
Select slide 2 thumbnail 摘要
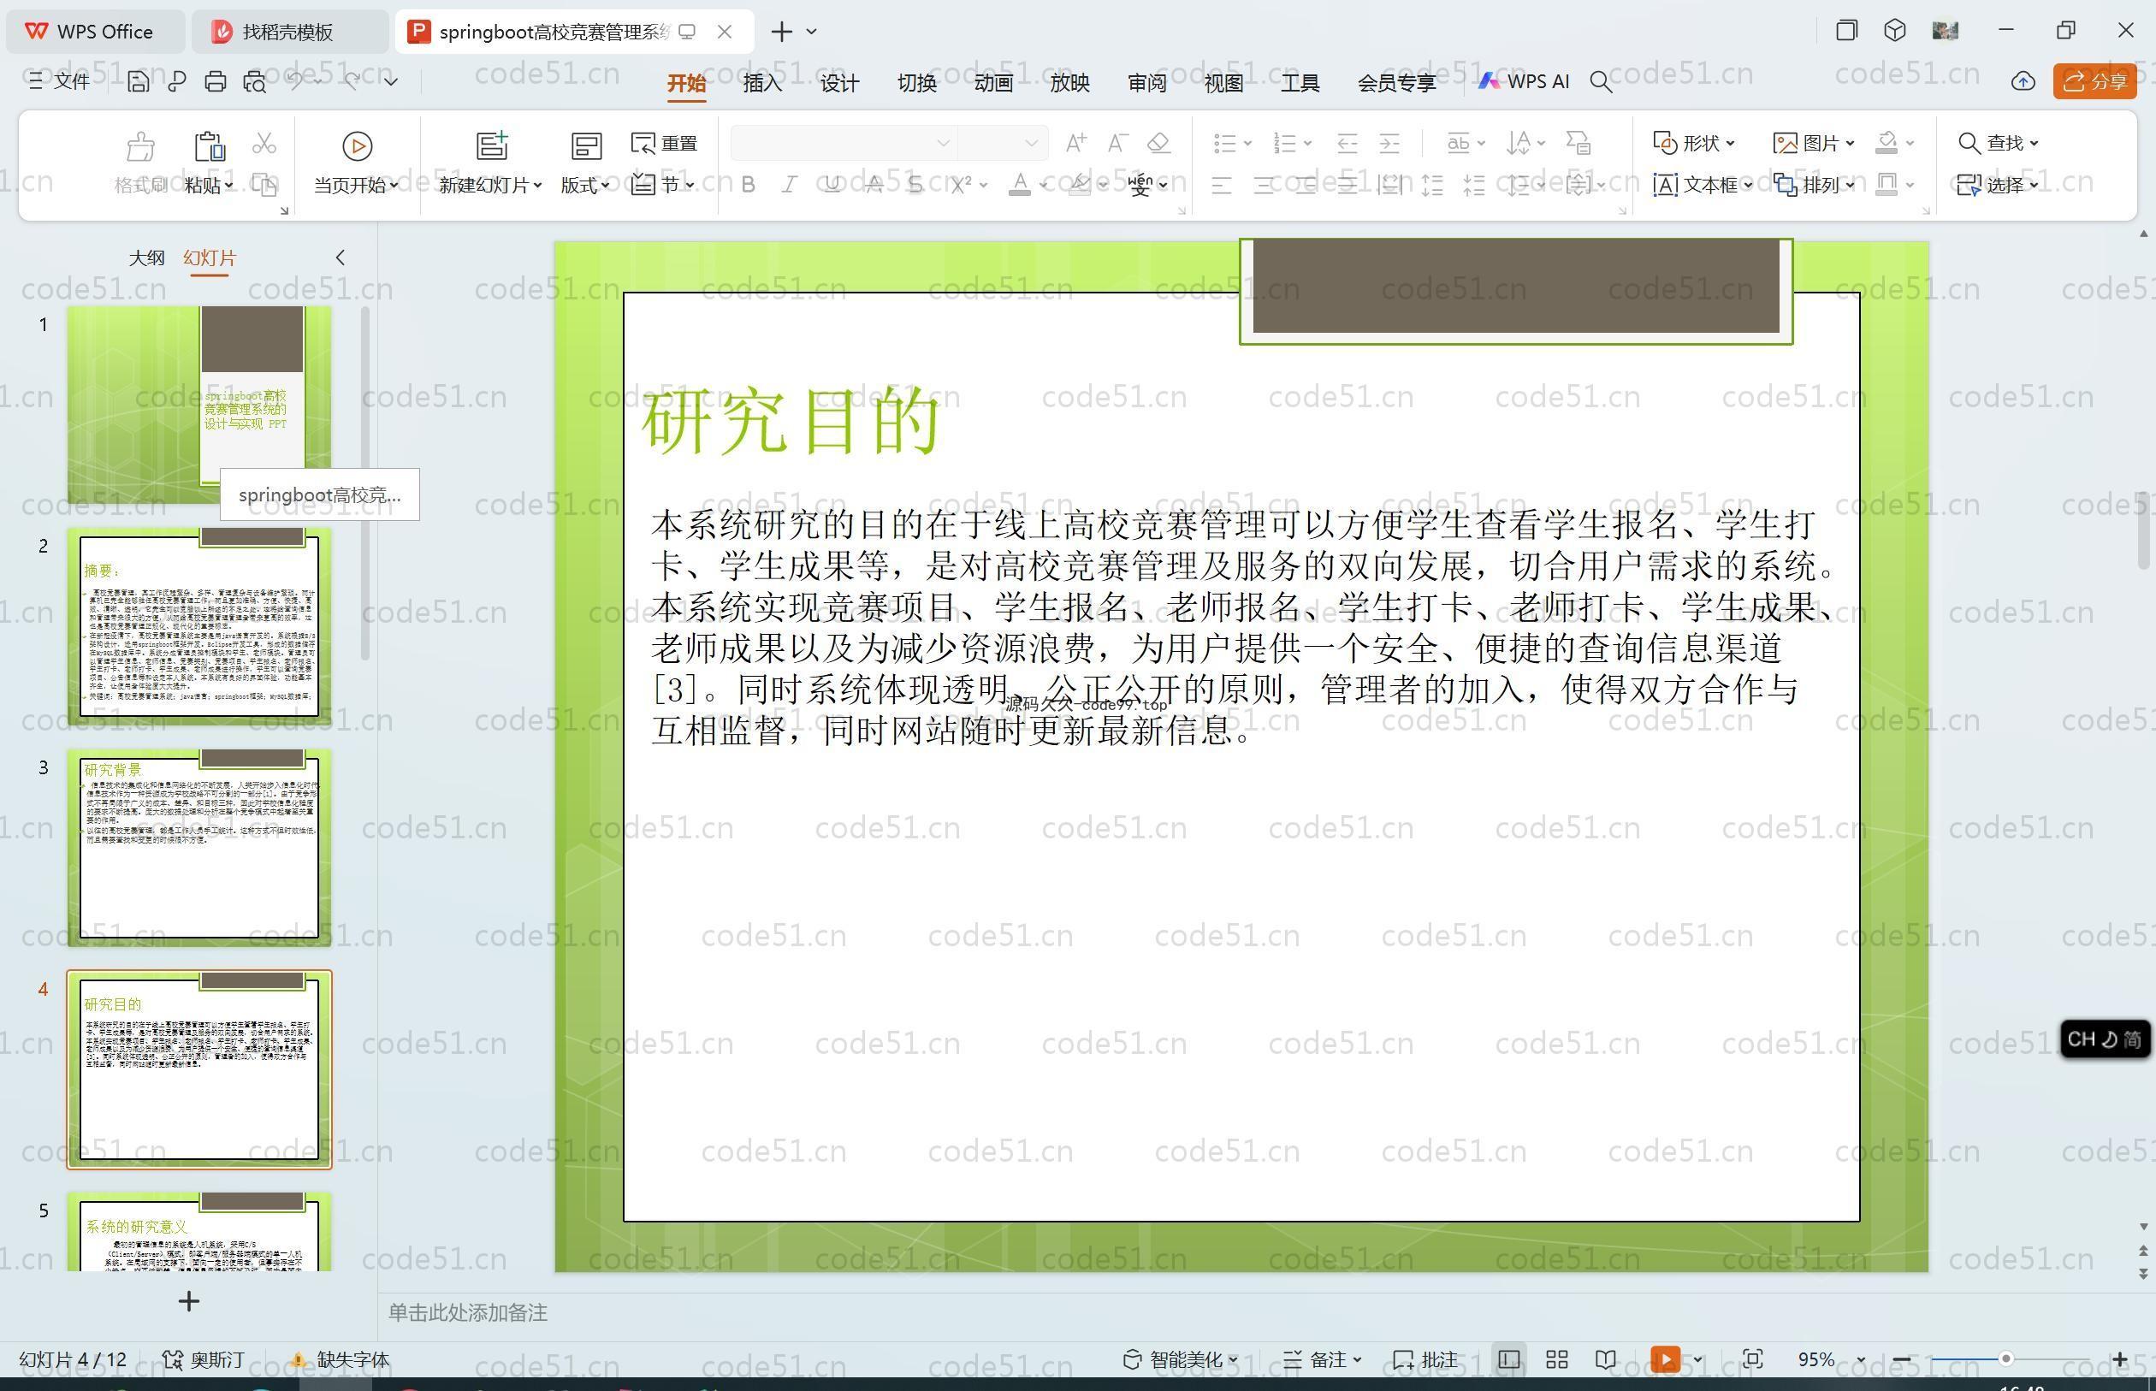coord(199,626)
